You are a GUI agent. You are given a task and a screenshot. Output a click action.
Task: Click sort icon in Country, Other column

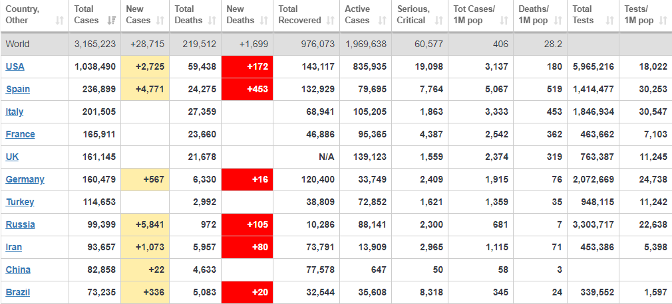point(60,21)
